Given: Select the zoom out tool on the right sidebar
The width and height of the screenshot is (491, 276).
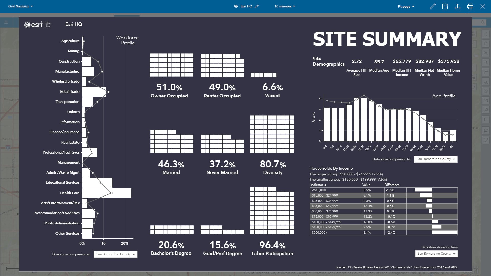Looking at the screenshot, I should tap(486, 62).
